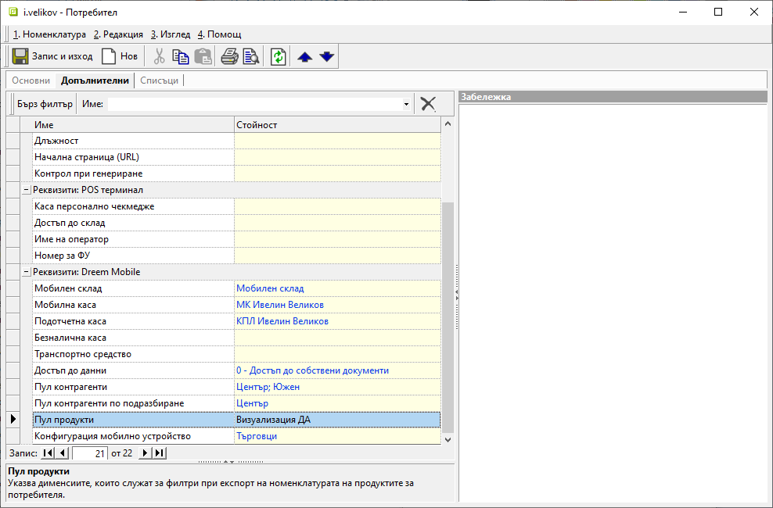Open the Номенклатура menu
The image size is (773, 508).
click(x=49, y=34)
